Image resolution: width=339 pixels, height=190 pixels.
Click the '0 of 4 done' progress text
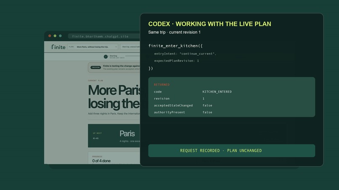101,161
